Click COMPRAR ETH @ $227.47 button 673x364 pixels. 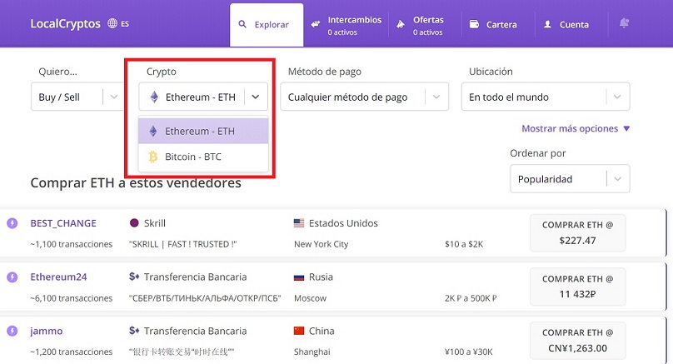578,232
